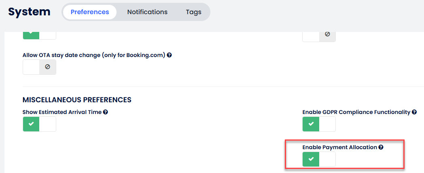Toggle Enable Payment Allocation switch
This screenshot has width=424, height=173.
(319, 159)
